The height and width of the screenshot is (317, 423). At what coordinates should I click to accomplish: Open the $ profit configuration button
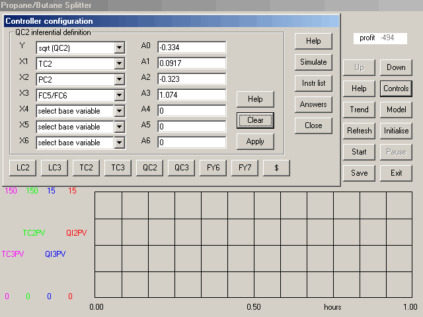point(276,168)
